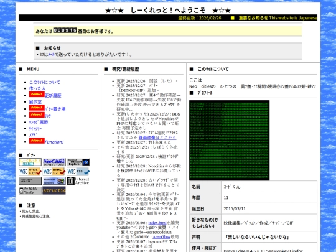
Task: Open the 更新履歴 menu link
Action: (53, 96)
